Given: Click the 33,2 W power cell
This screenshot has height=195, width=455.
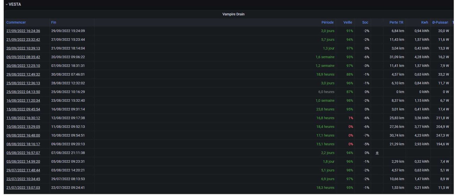Looking at the screenshot, I should [444, 75].
